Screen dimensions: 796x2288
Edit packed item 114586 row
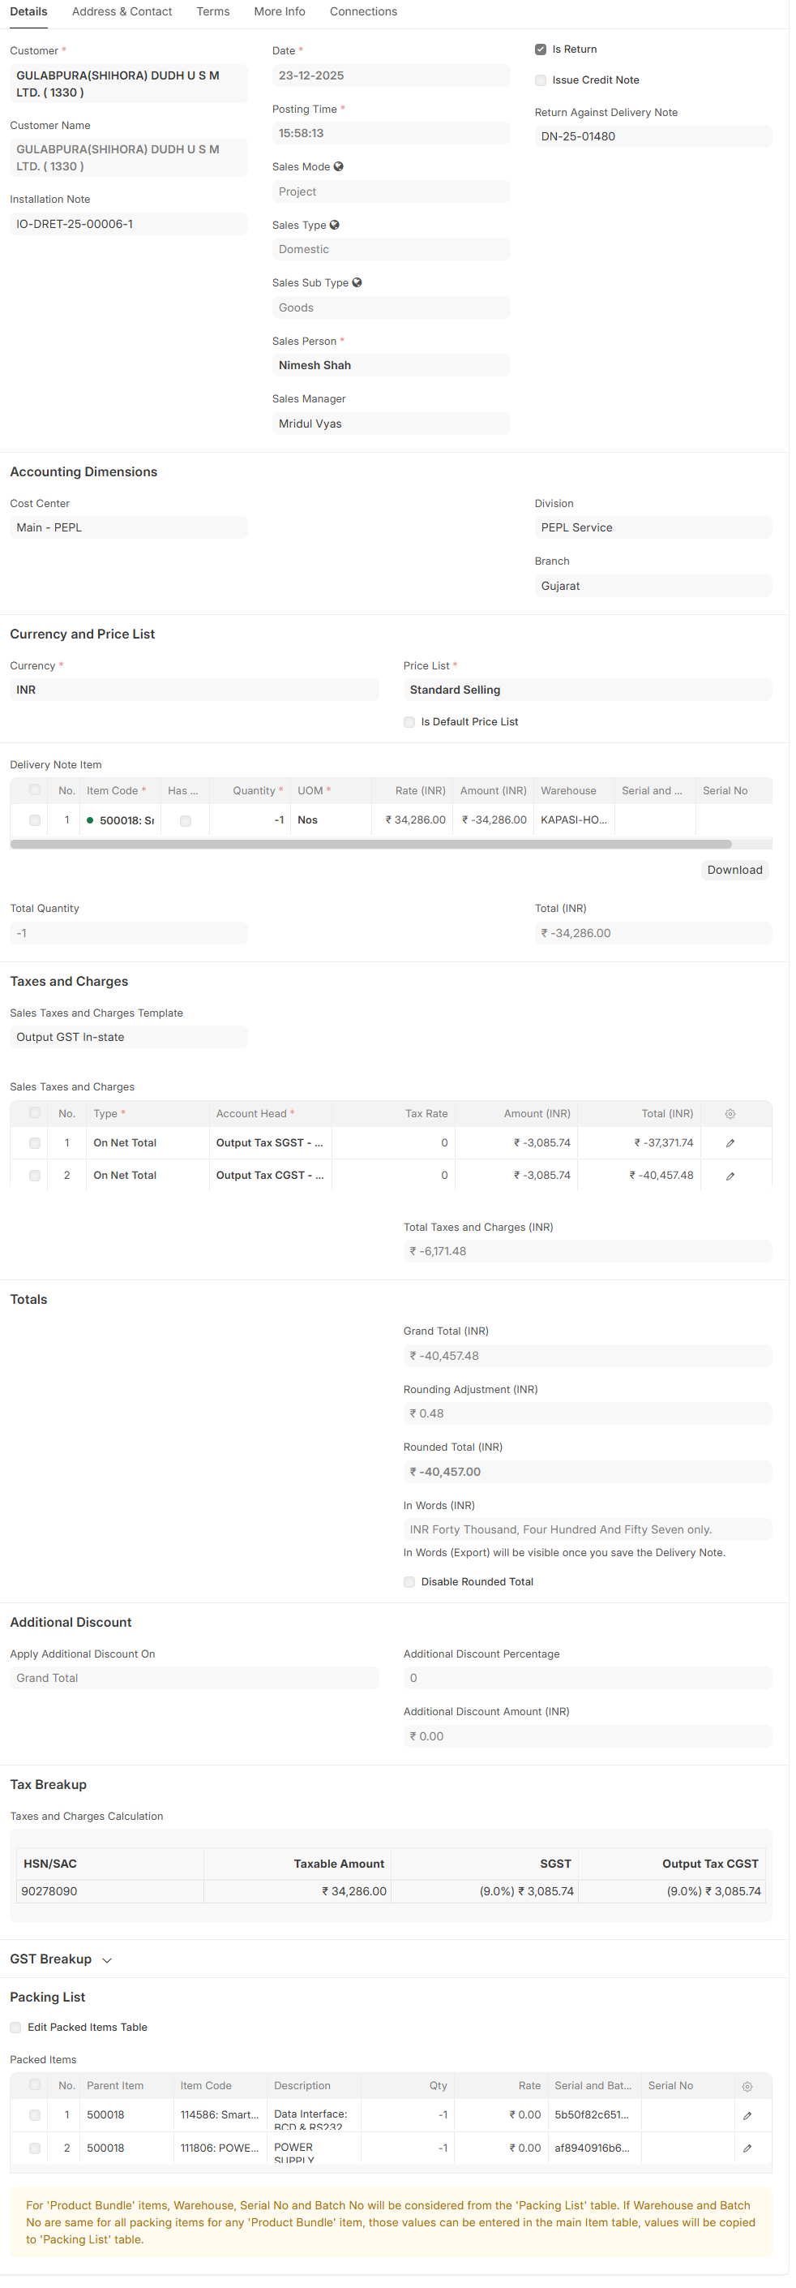747,2116
